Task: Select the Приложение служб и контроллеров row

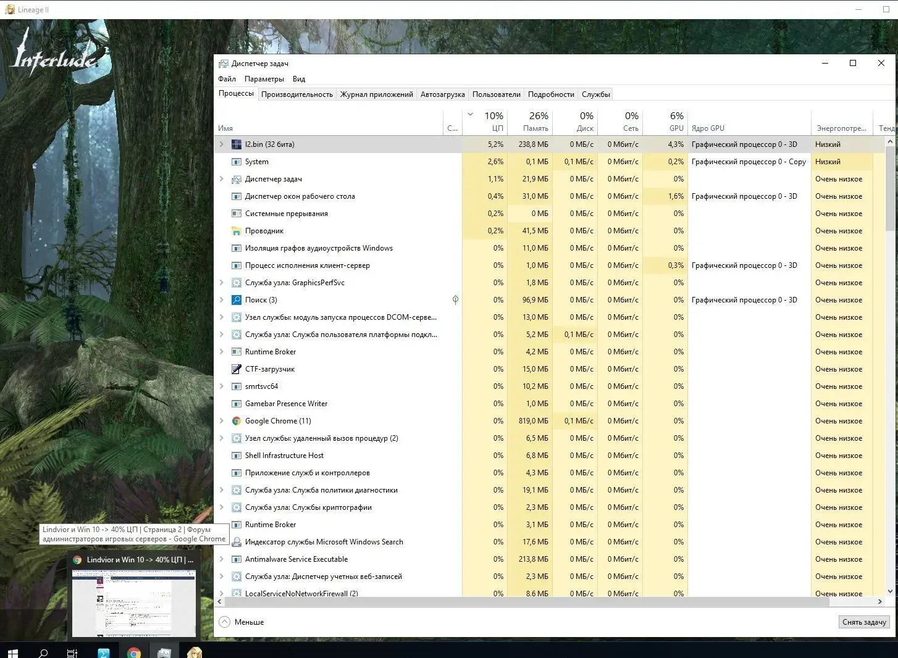Action: [550, 473]
